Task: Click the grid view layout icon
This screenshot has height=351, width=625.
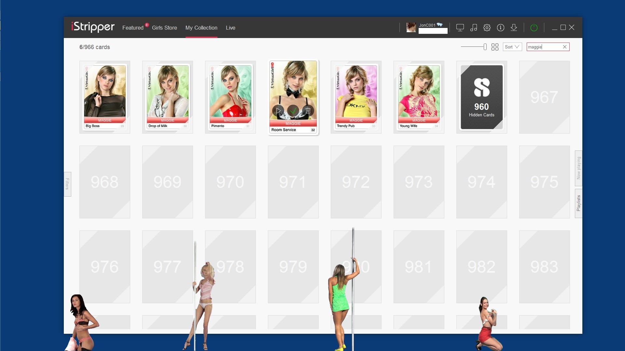Action: coord(495,47)
